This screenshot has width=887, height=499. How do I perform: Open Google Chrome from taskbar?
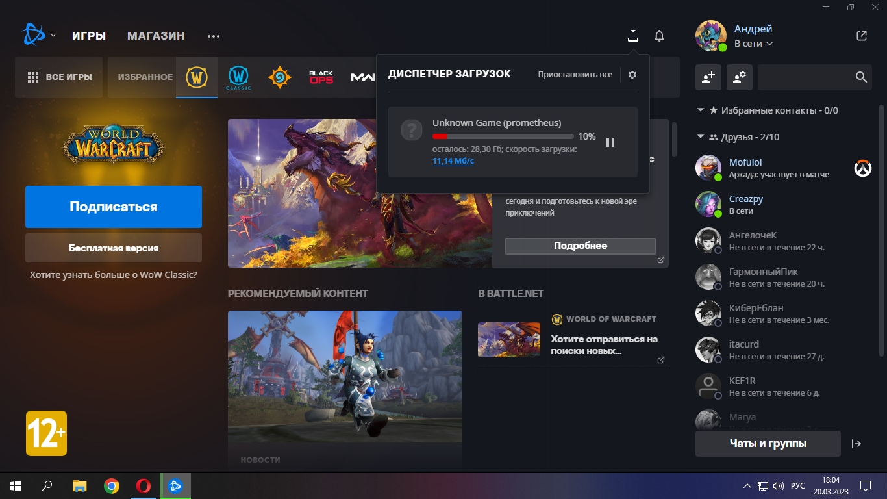(x=112, y=485)
